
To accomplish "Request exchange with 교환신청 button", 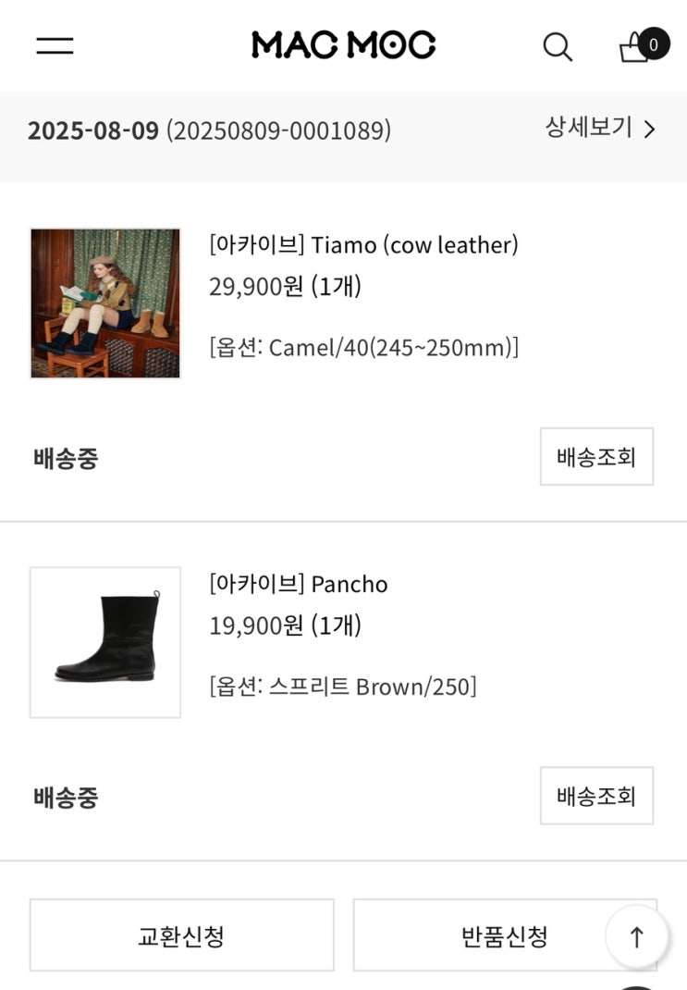I will tap(181, 935).
